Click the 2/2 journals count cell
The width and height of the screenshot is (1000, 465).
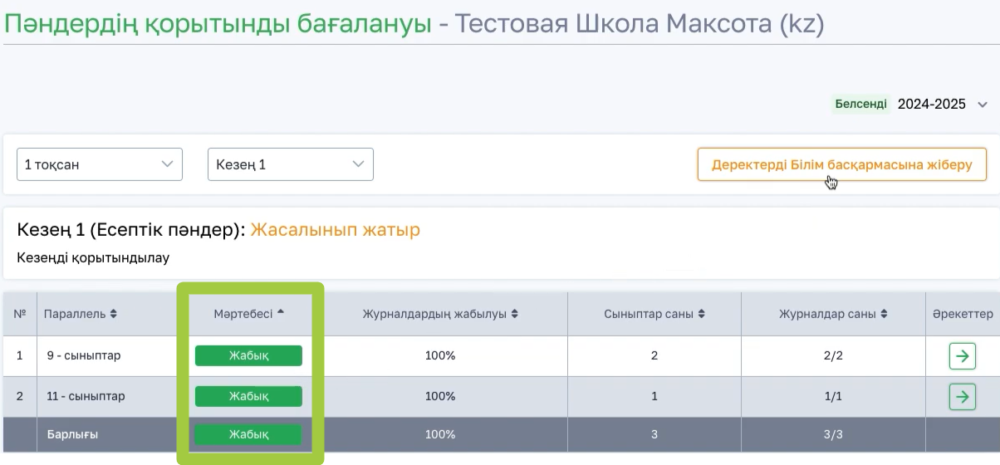coord(833,356)
